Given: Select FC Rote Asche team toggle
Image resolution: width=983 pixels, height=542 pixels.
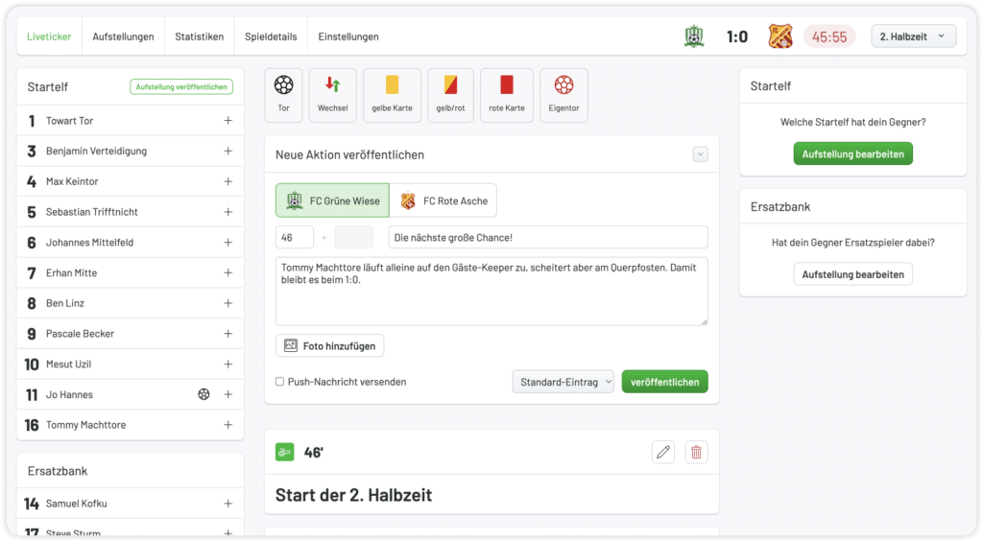Looking at the screenshot, I should [x=444, y=200].
